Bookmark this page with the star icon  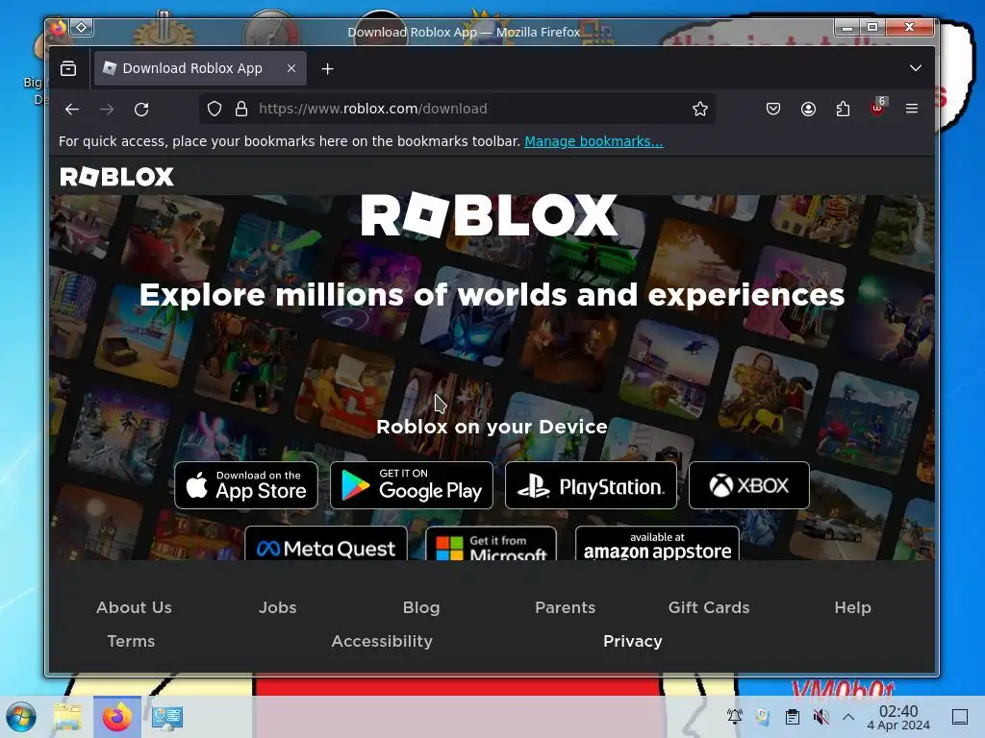700,110
